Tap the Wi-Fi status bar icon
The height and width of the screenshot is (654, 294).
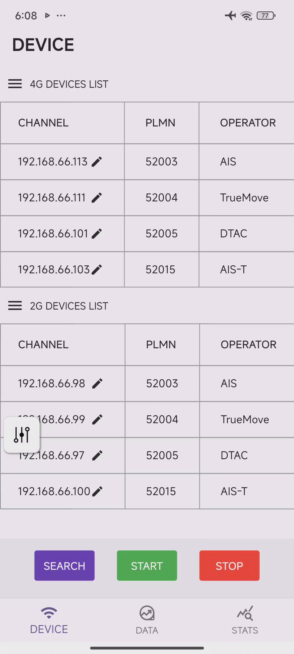point(246,16)
